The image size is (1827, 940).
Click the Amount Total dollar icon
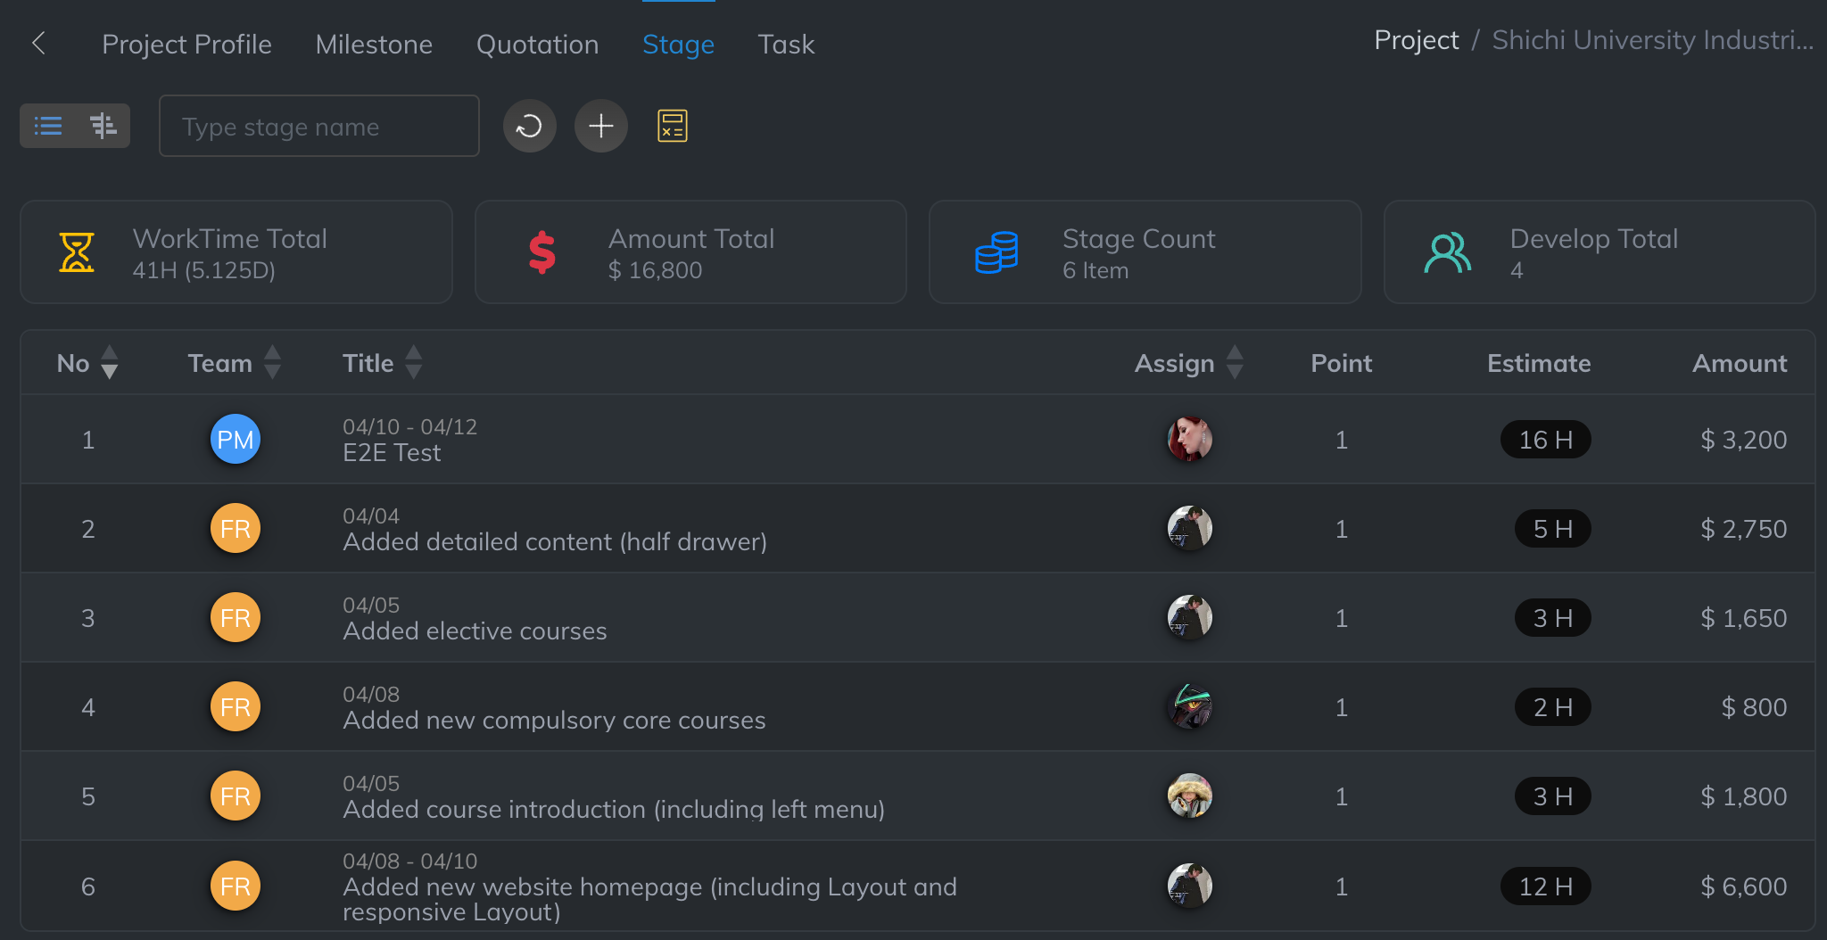[x=541, y=252]
